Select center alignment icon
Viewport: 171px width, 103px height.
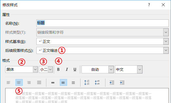tap(19, 83)
